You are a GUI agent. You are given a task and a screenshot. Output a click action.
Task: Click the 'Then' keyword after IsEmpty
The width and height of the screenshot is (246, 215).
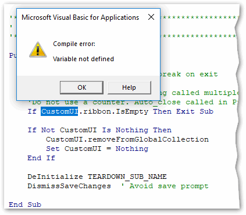(162, 111)
